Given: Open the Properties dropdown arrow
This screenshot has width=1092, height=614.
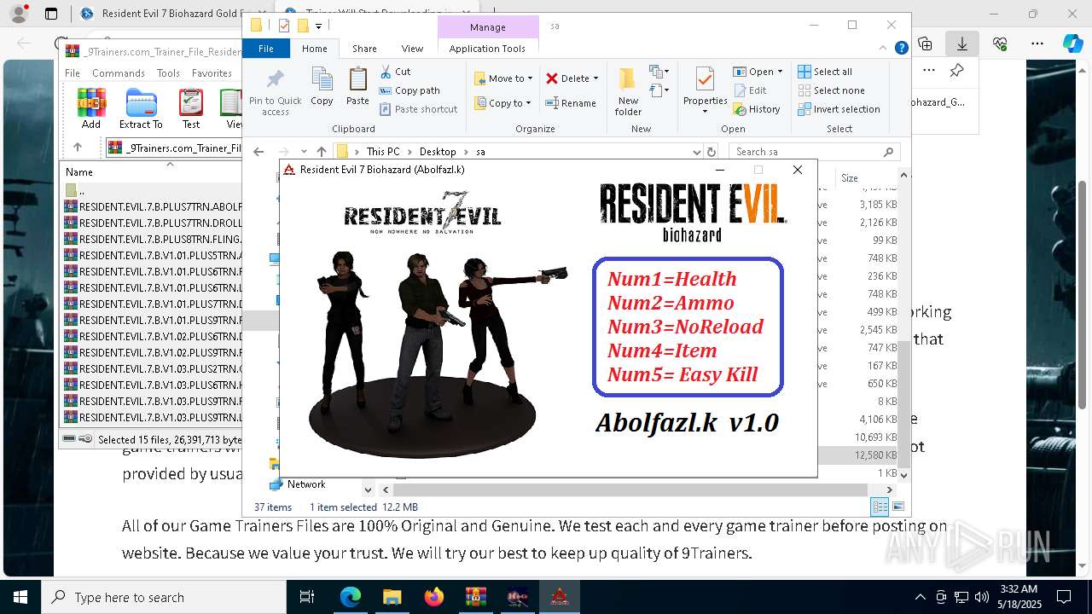Looking at the screenshot, I should pos(705,111).
